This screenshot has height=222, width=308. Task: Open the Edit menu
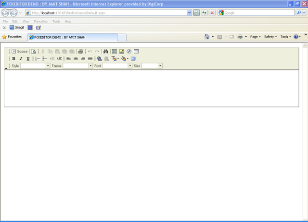[x=15, y=21]
